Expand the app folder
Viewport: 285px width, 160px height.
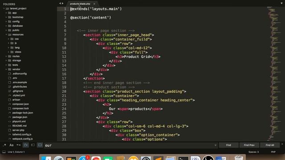tap(6, 13)
